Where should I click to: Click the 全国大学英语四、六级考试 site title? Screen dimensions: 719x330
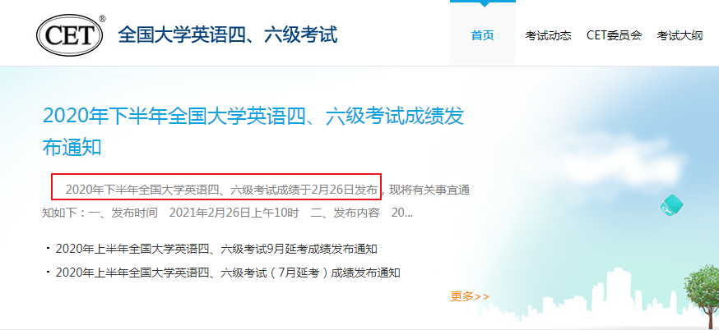point(228,35)
